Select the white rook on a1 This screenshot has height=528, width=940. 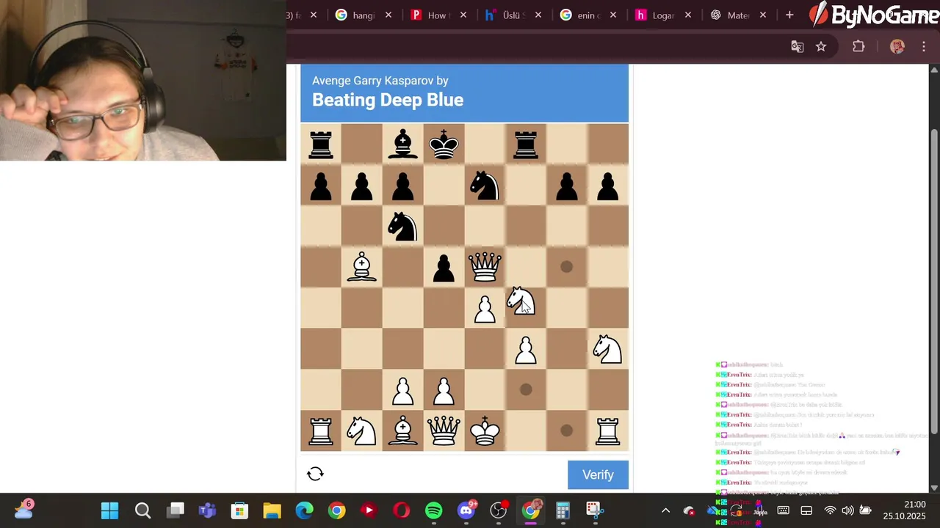[x=321, y=431]
